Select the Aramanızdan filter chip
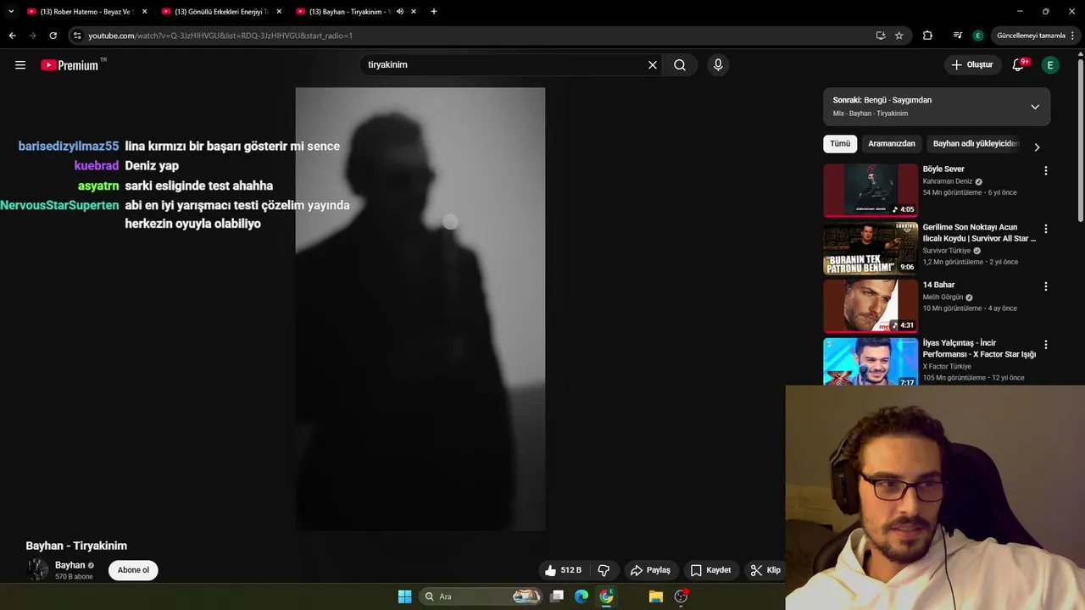Viewport: 1085px width, 610px height. [891, 144]
